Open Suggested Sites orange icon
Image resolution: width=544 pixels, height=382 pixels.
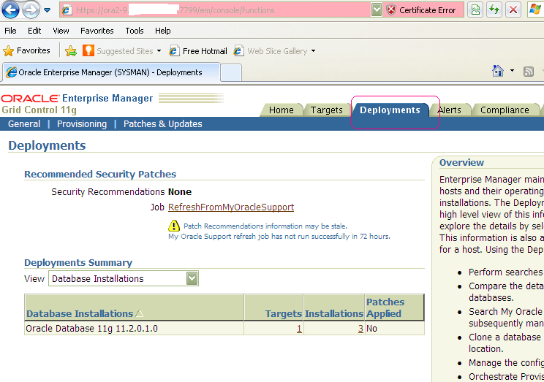[88, 50]
